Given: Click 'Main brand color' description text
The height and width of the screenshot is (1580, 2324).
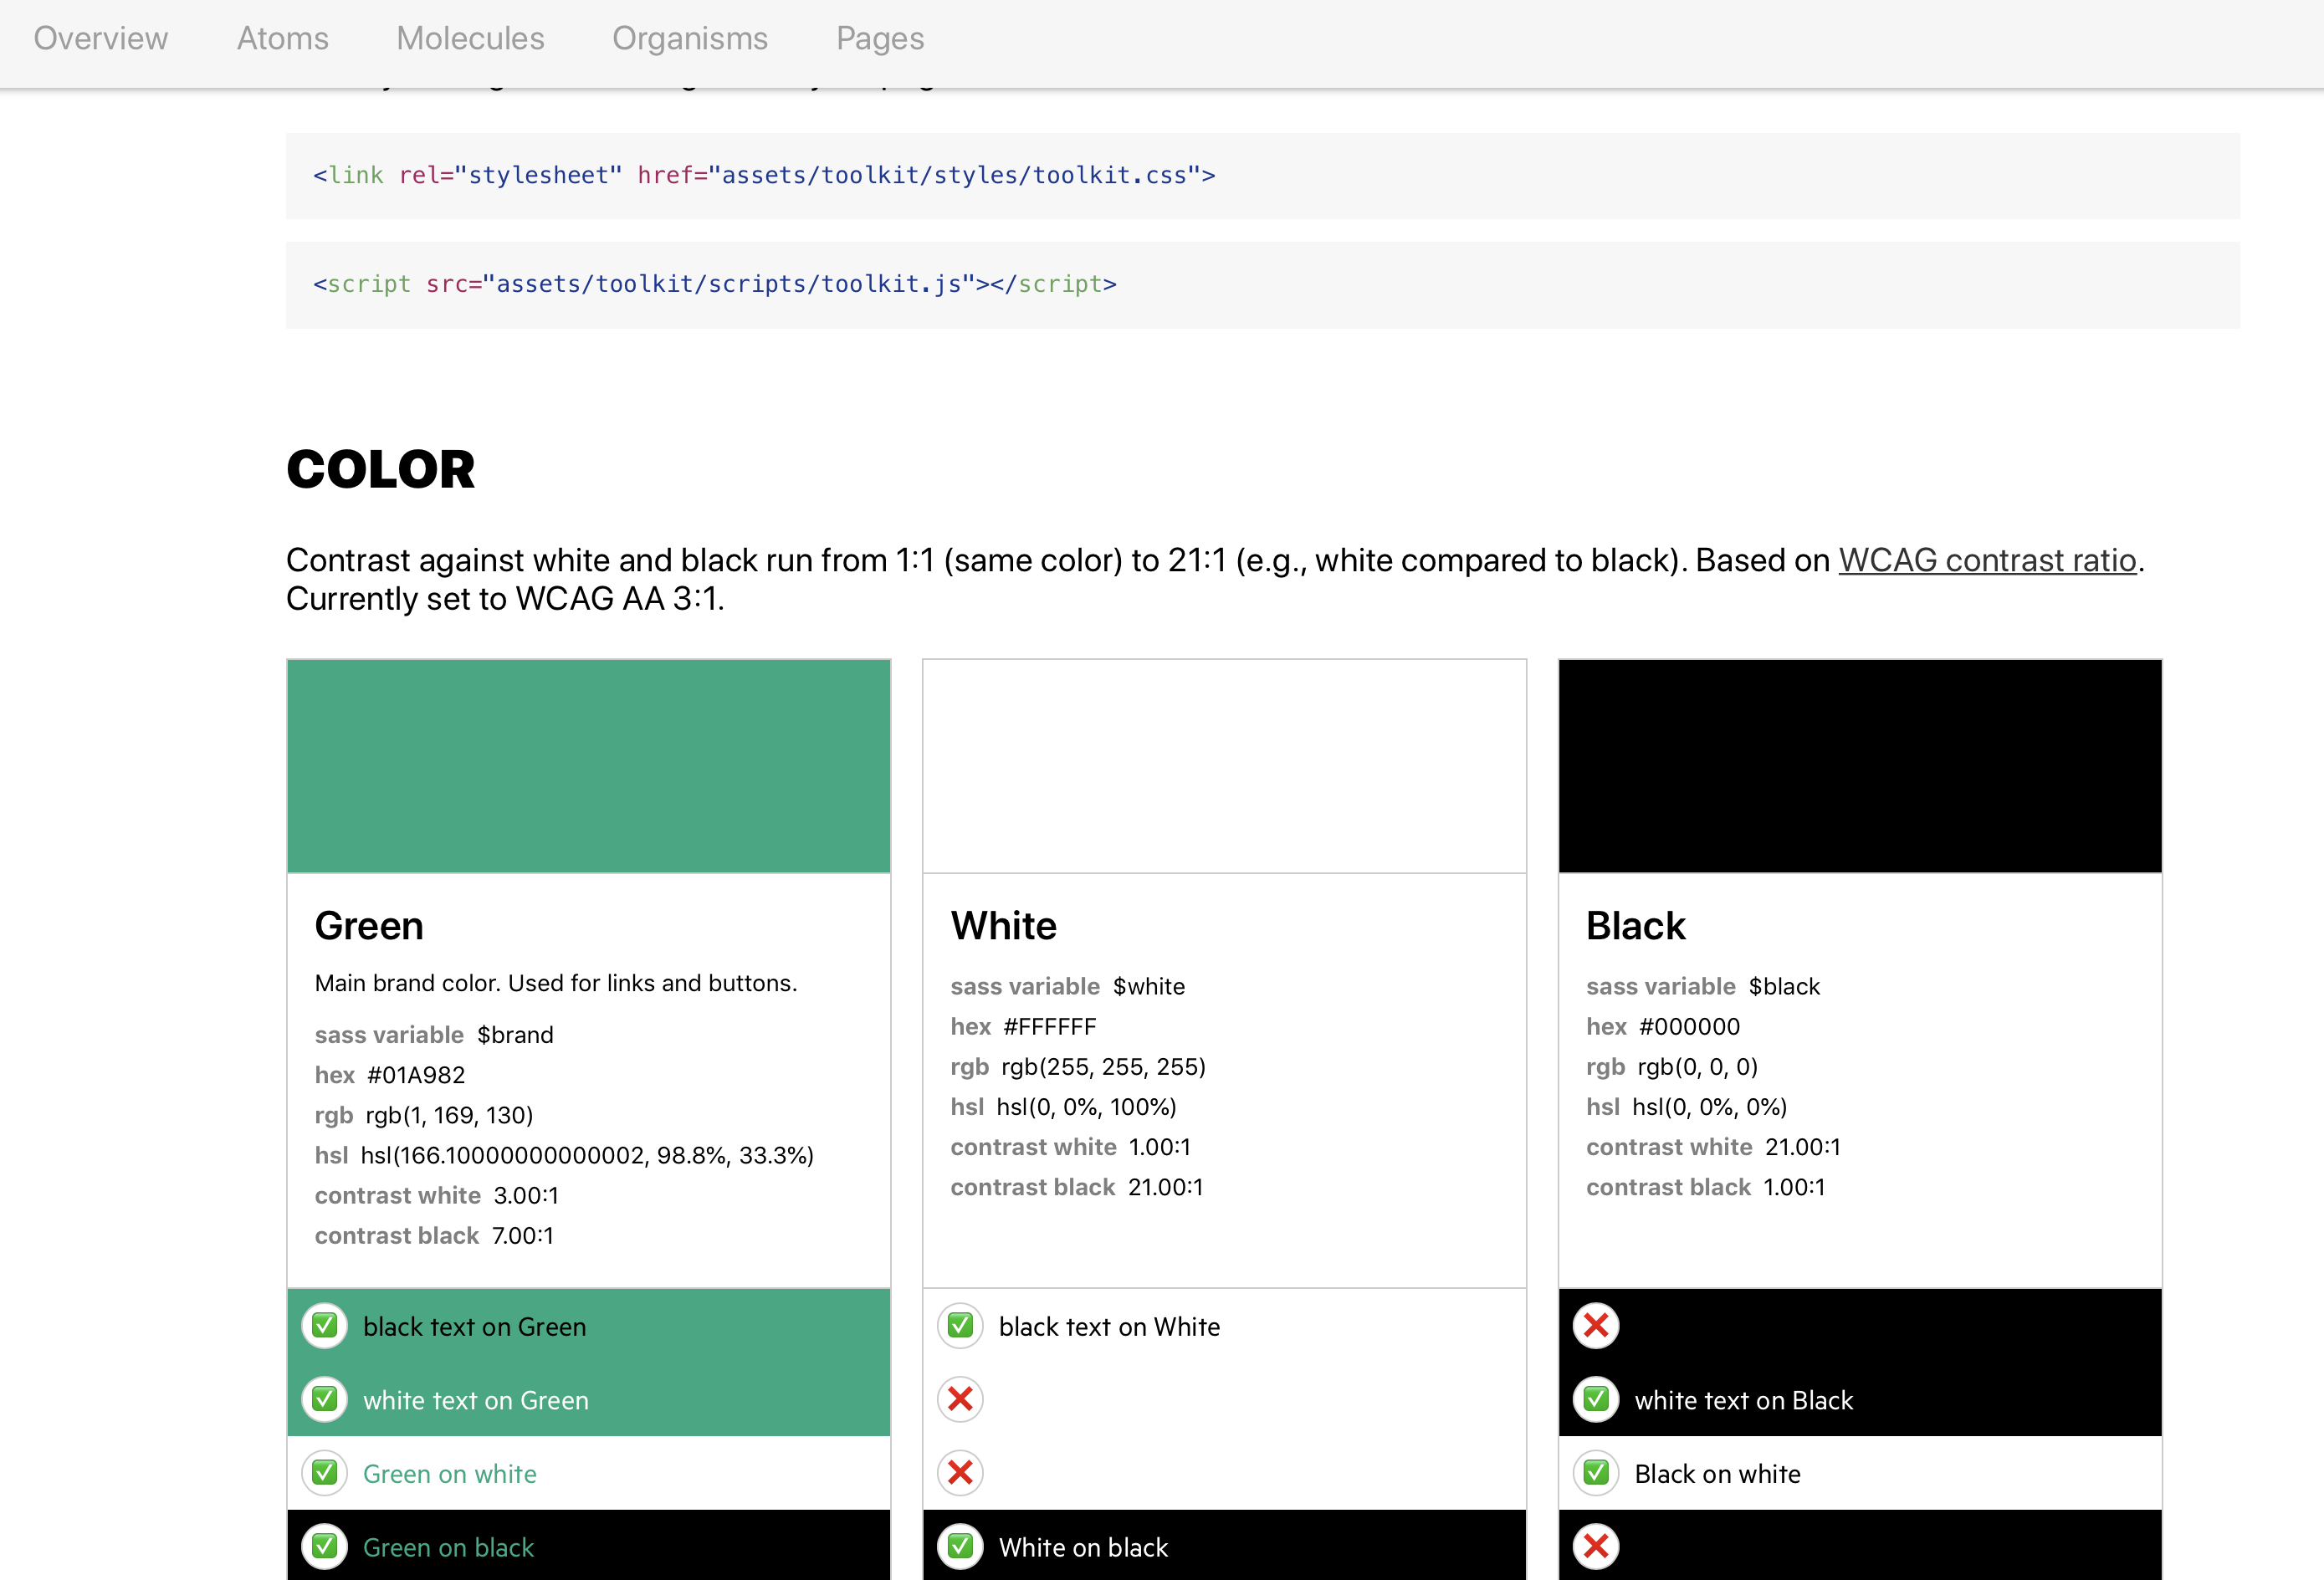Looking at the screenshot, I should pyautogui.click(x=556, y=983).
